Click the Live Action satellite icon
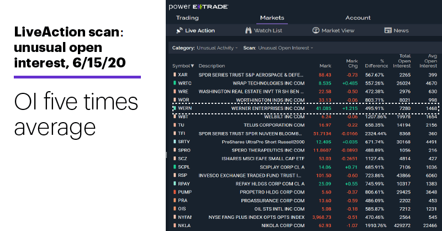Screen dimensions: 442x231 point(180,30)
